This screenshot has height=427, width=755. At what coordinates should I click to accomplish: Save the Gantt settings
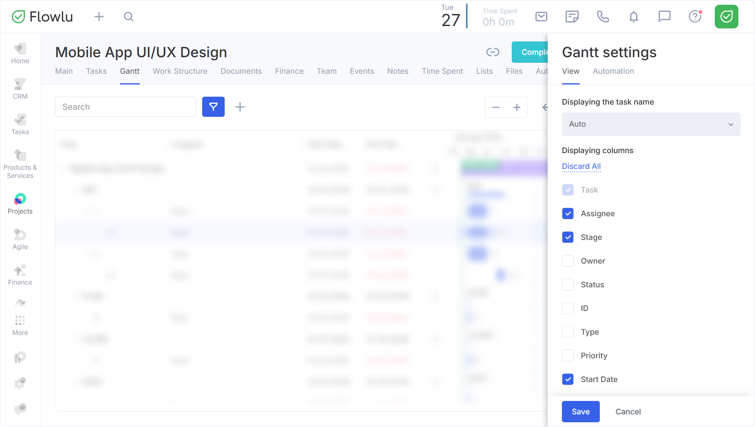(x=580, y=412)
